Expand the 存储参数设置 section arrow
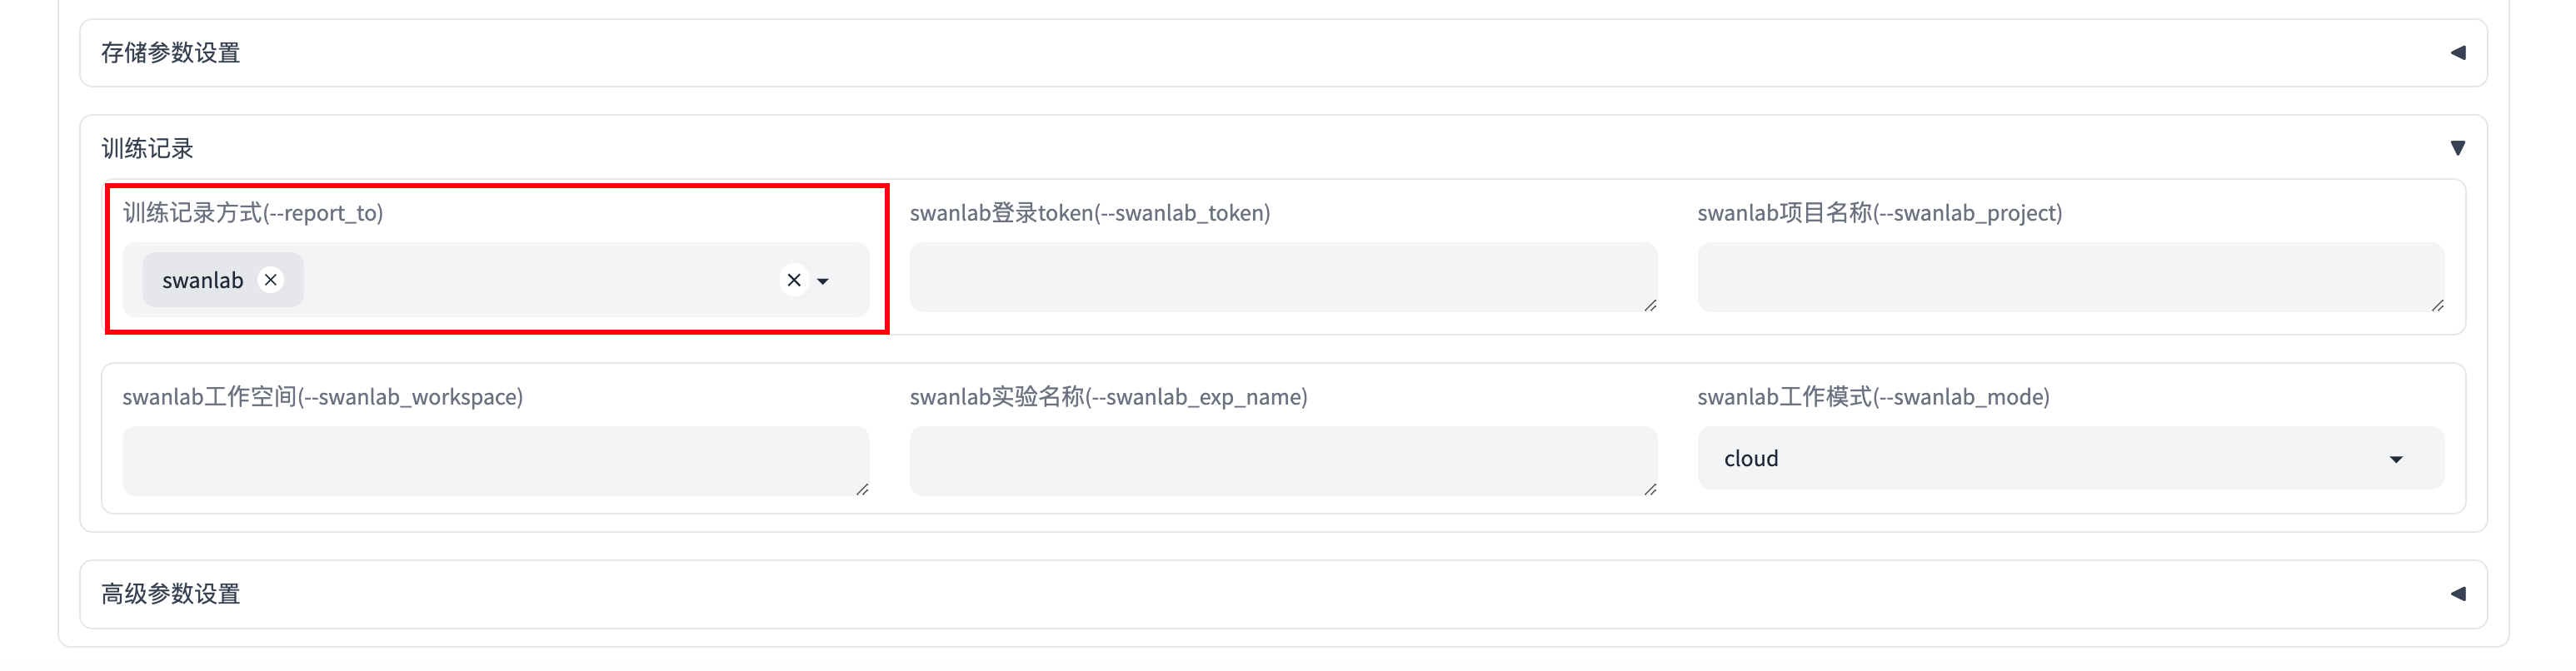2576x671 pixels. click(x=2457, y=53)
